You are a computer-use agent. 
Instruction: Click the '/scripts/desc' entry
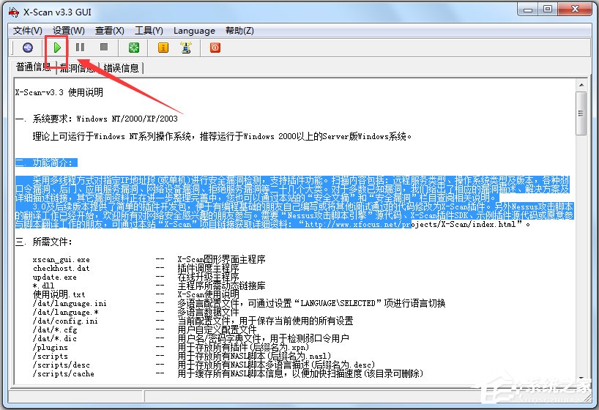click(62, 365)
